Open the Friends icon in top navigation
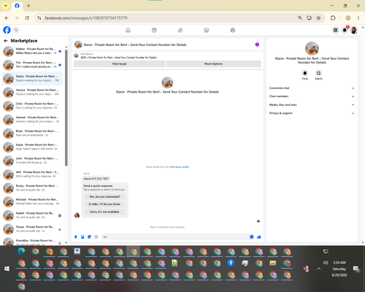365x292 pixels. [180, 30]
